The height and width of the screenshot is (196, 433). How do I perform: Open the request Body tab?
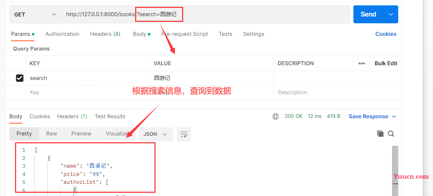pos(142,34)
